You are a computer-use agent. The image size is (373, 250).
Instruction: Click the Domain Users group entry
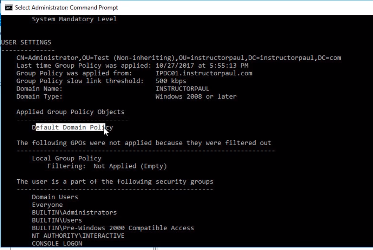55,197
